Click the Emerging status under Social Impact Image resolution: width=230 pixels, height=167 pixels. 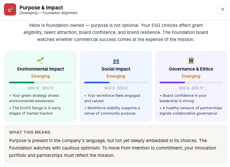pyautogui.click(x=116, y=76)
